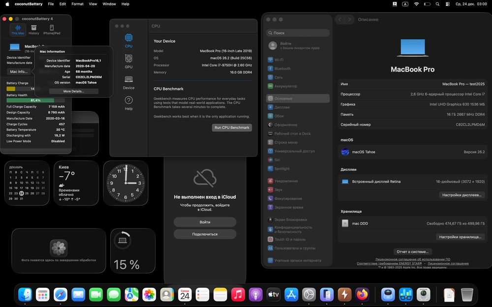Select Основные in System Settings sidebar
The image size is (492, 307).
[298, 98]
